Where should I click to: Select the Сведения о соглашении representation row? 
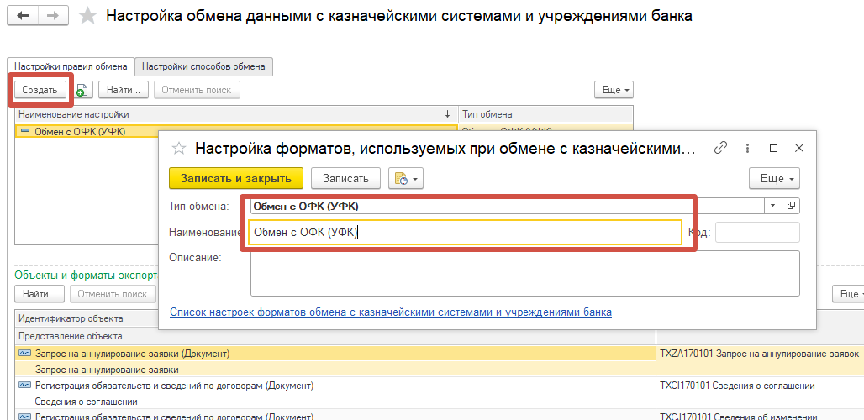(335, 402)
